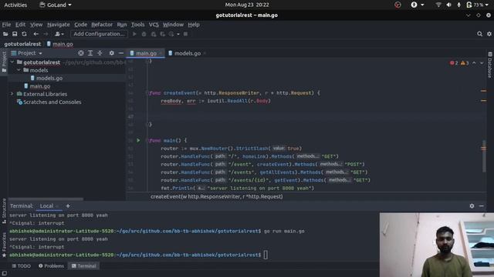Navigate back with the left arrow
Screen dimensions: 494x277
[36, 34]
